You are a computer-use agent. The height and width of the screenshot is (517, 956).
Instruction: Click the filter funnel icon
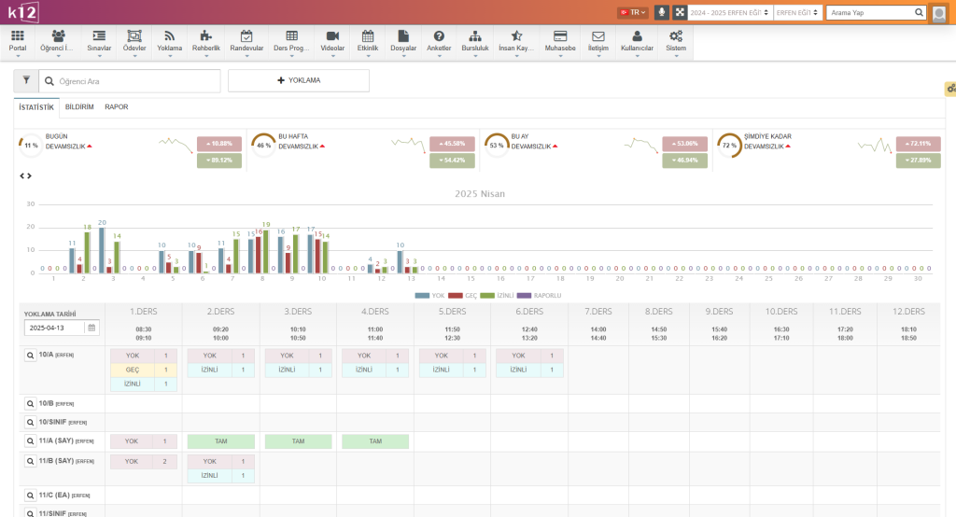point(26,81)
